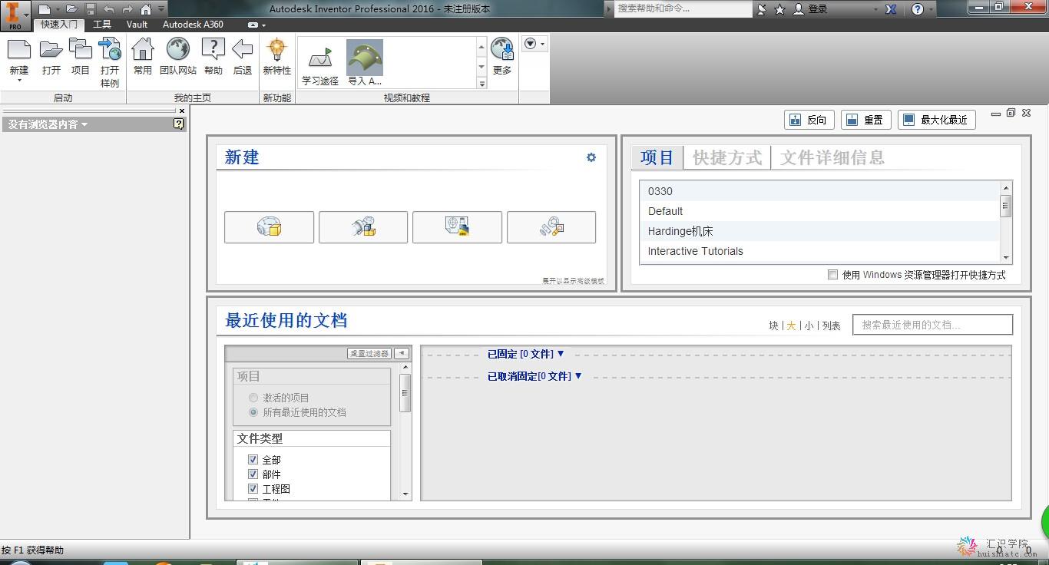
Task: Open the 新建 panel settings gear
Action: coord(591,157)
